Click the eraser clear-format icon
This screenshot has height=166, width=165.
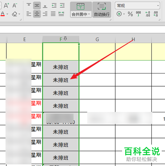tap(15, 14)
